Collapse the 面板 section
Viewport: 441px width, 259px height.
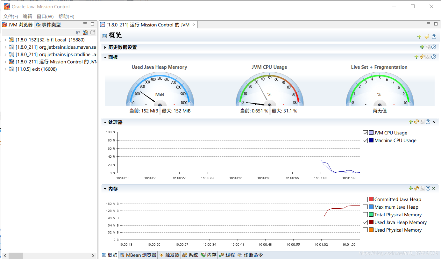click(x=105, y=57)
